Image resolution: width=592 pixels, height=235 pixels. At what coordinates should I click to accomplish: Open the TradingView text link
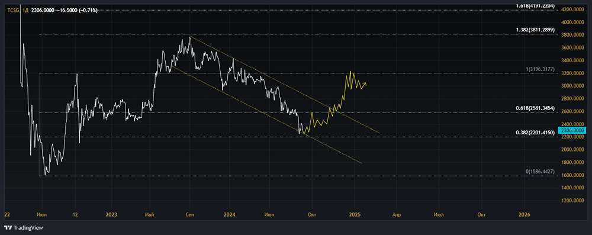coord(28,227)
